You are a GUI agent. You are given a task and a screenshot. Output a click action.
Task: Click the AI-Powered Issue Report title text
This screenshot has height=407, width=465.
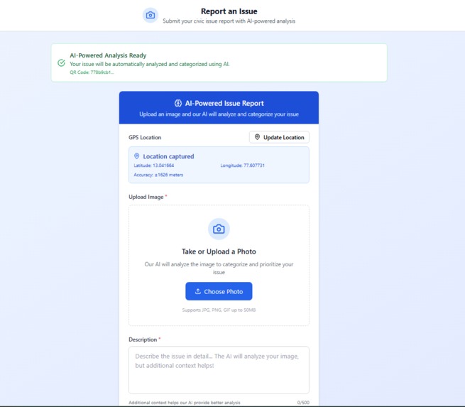224,103
